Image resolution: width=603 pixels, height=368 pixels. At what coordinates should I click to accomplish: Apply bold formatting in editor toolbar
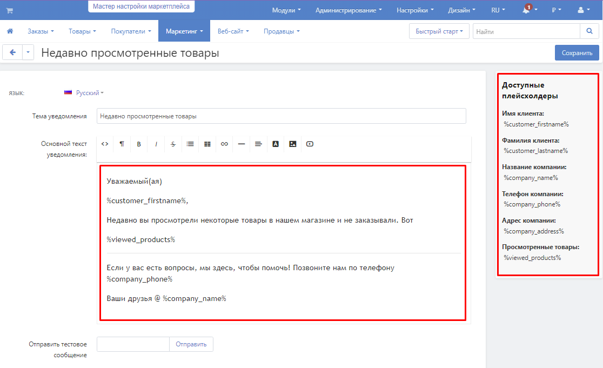pos(139,144)
